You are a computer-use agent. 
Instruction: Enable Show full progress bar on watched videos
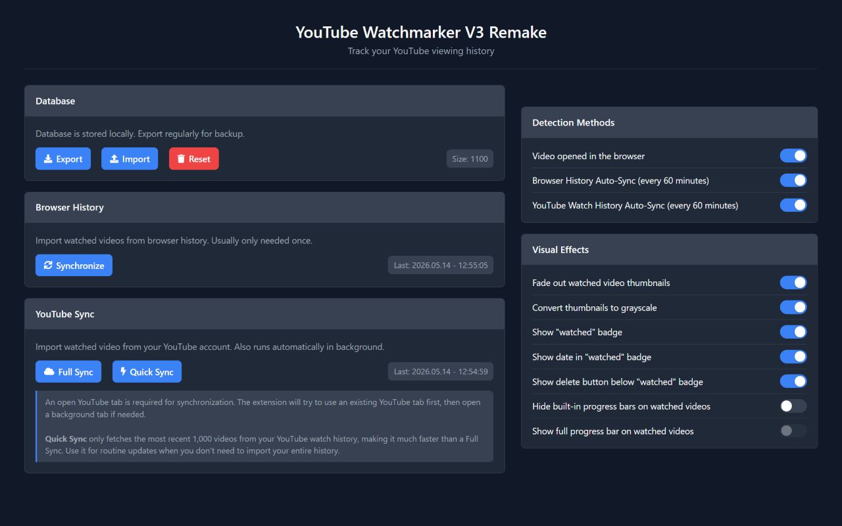click(x=793, y=431)
